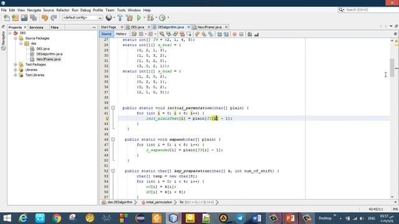Viewport: 399px width, 224px height.
Task: Start Macro Recording with red circle
Action: [234, 34]
